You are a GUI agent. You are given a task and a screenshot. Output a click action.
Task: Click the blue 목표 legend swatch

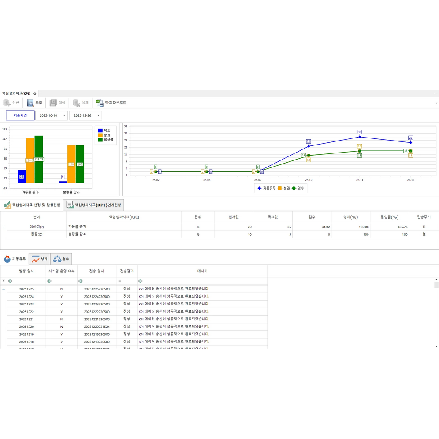click(x=100, y=130)
